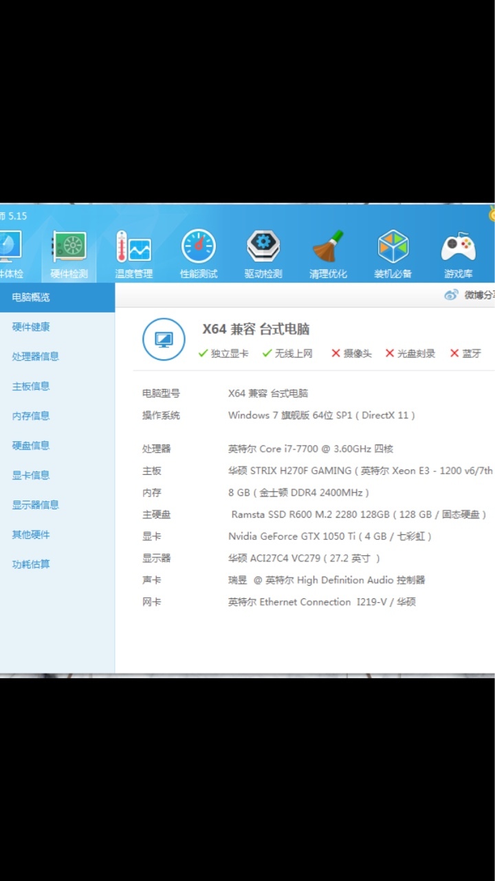Click the Core i7-7700 processor value
The image size is (495, 881).
coord(311,449)
